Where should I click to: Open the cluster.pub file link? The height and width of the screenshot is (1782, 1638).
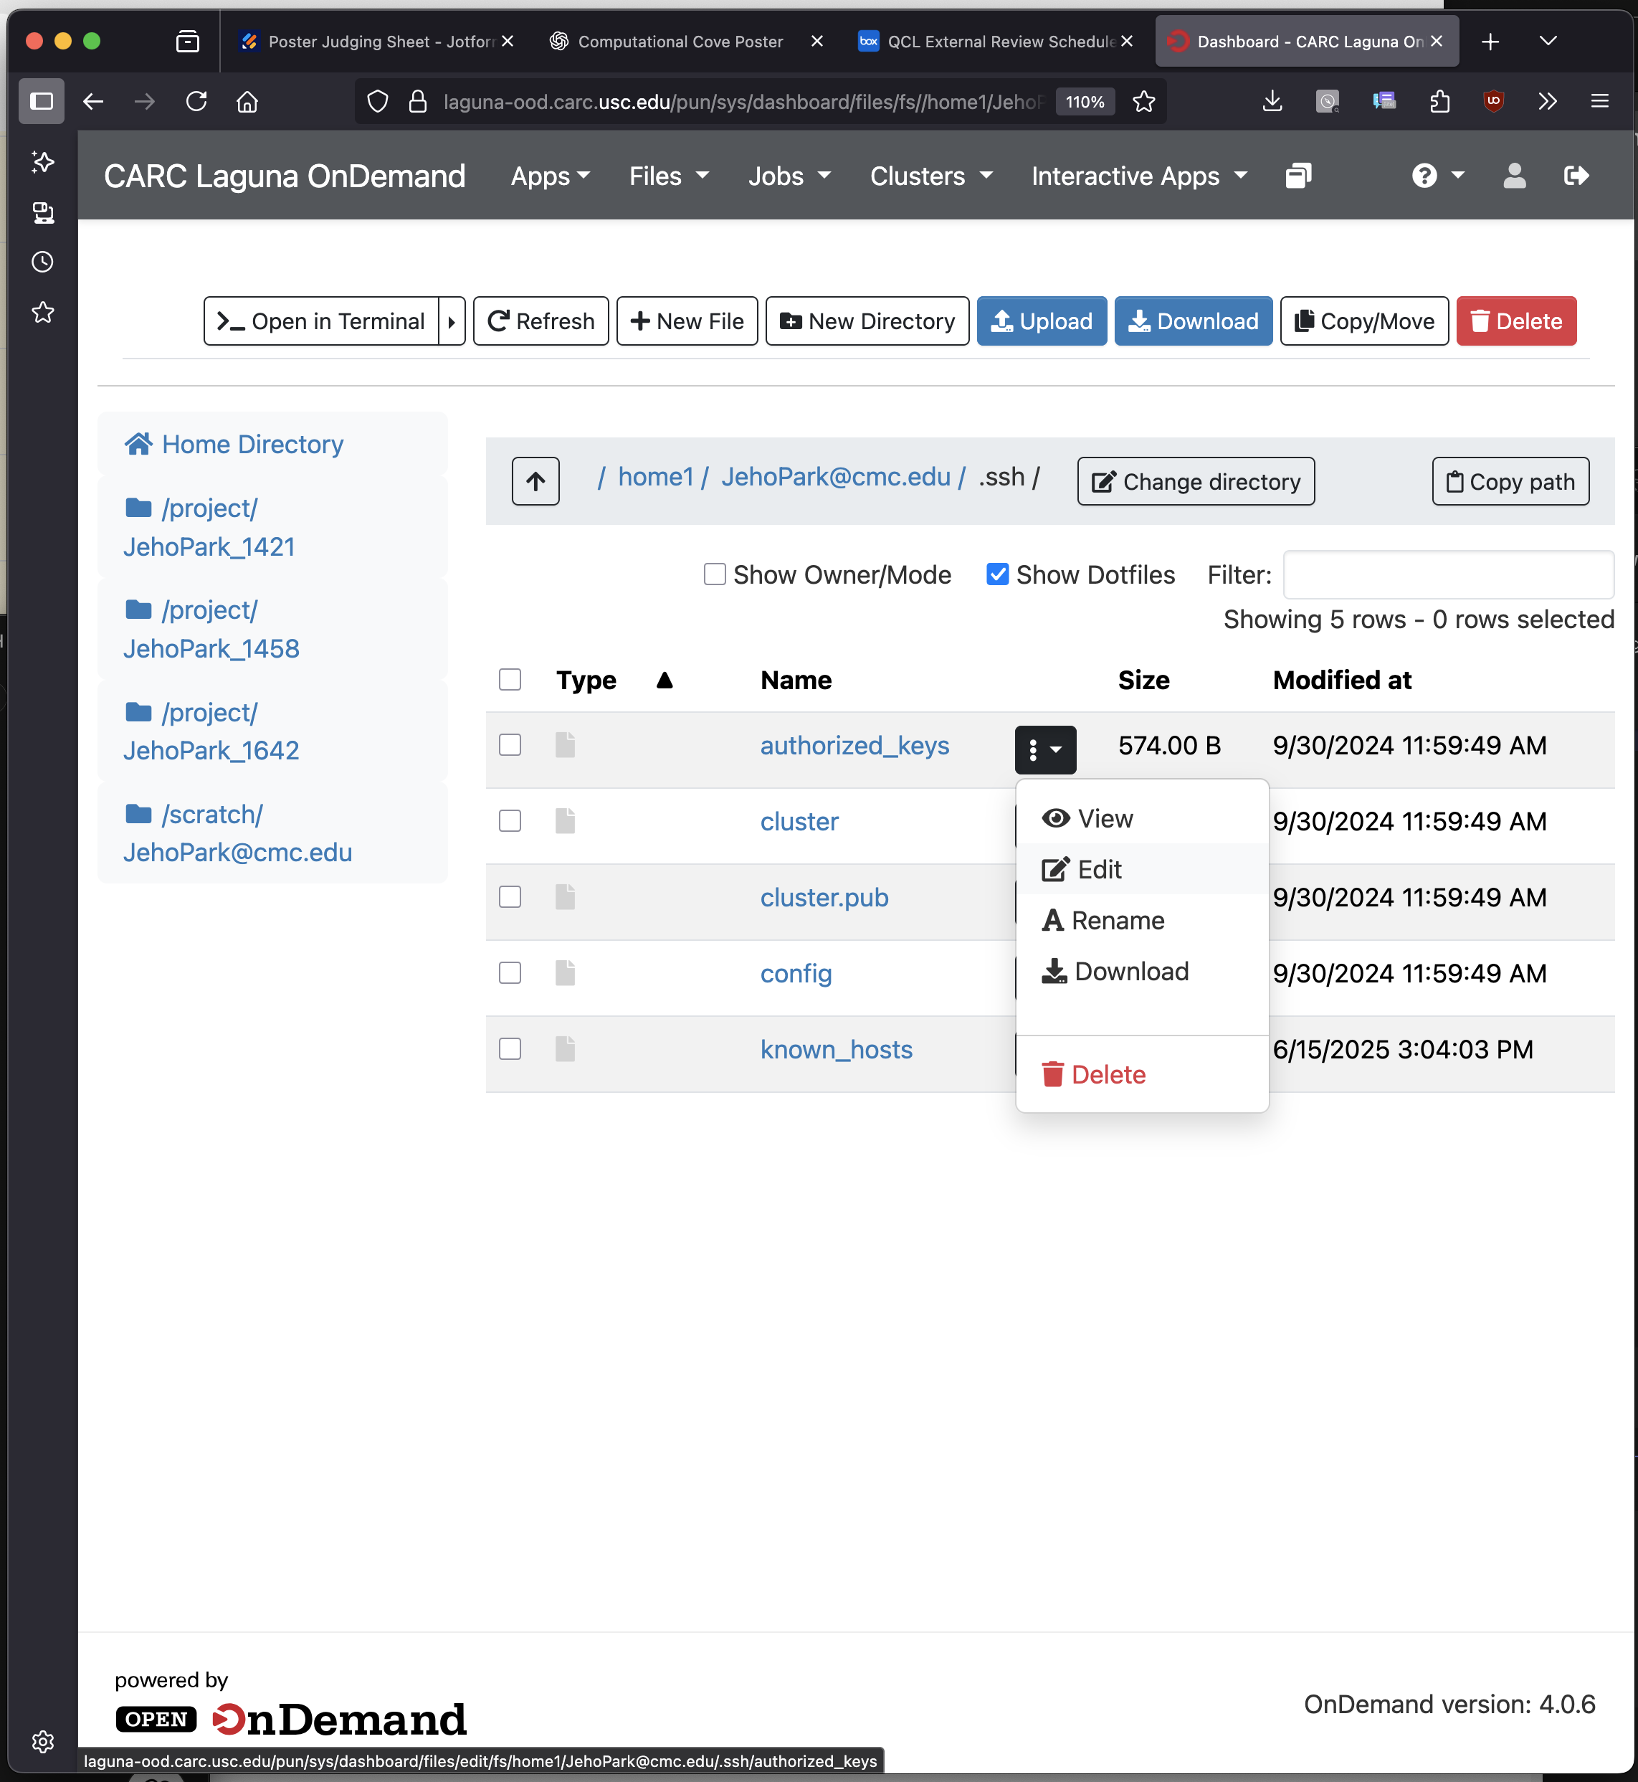824,897
